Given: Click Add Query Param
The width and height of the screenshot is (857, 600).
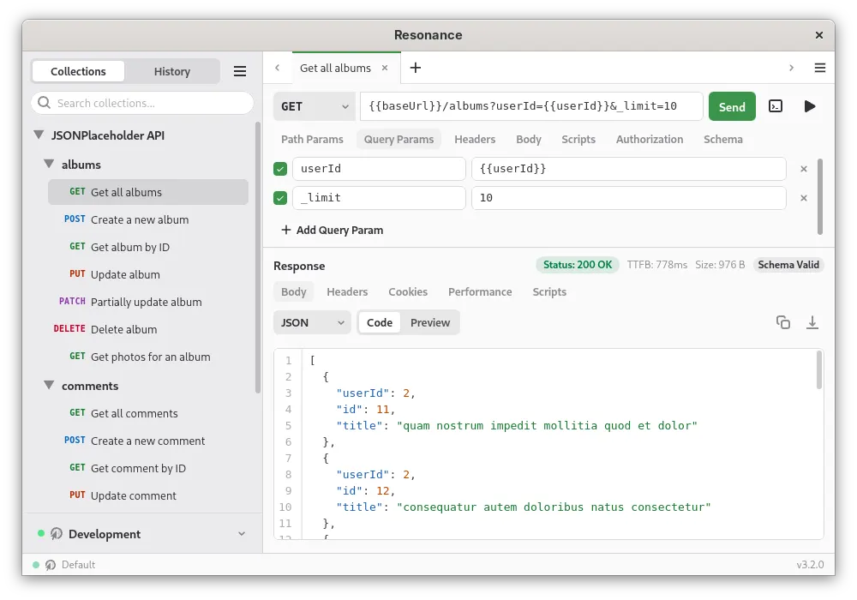Looking at the screenshot, I should 332,230.
